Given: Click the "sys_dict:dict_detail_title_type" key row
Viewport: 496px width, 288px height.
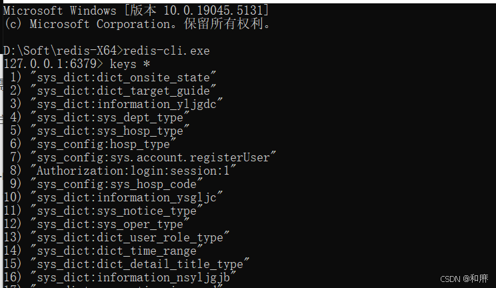Looking at the screenshot, I should click(140, 264).
